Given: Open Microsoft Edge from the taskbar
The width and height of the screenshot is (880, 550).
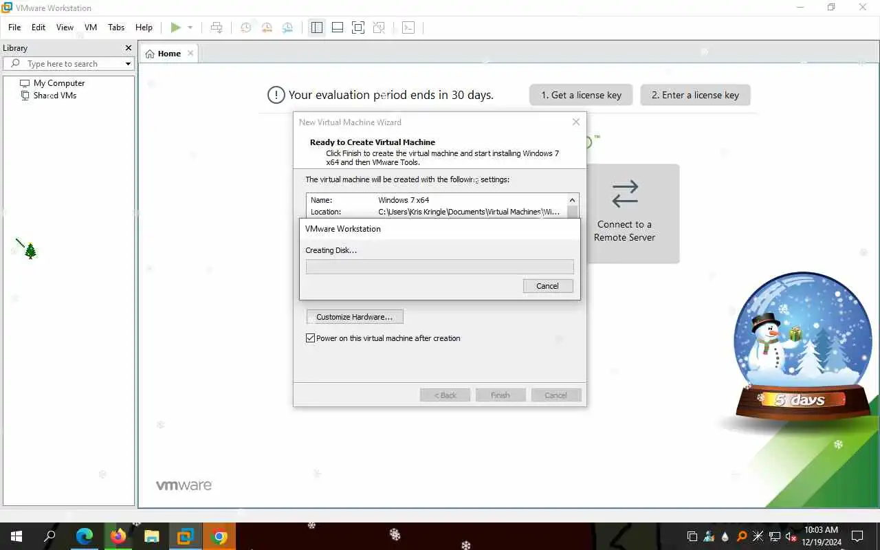Looking at the screenshot, I should pos(84,536).
